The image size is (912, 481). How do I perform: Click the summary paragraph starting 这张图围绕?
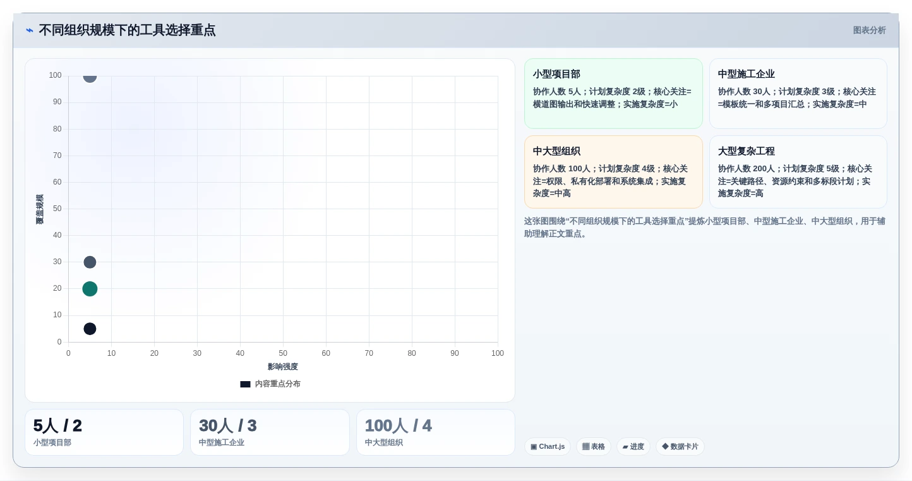coord(705,228)
